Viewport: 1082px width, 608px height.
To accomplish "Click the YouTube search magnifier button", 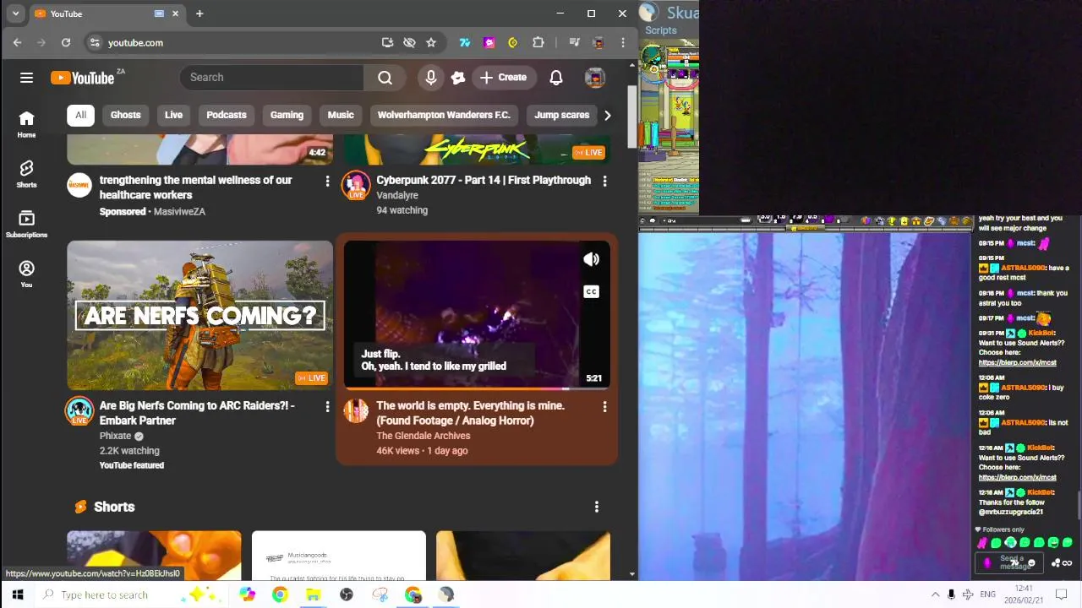I will 385,78.
